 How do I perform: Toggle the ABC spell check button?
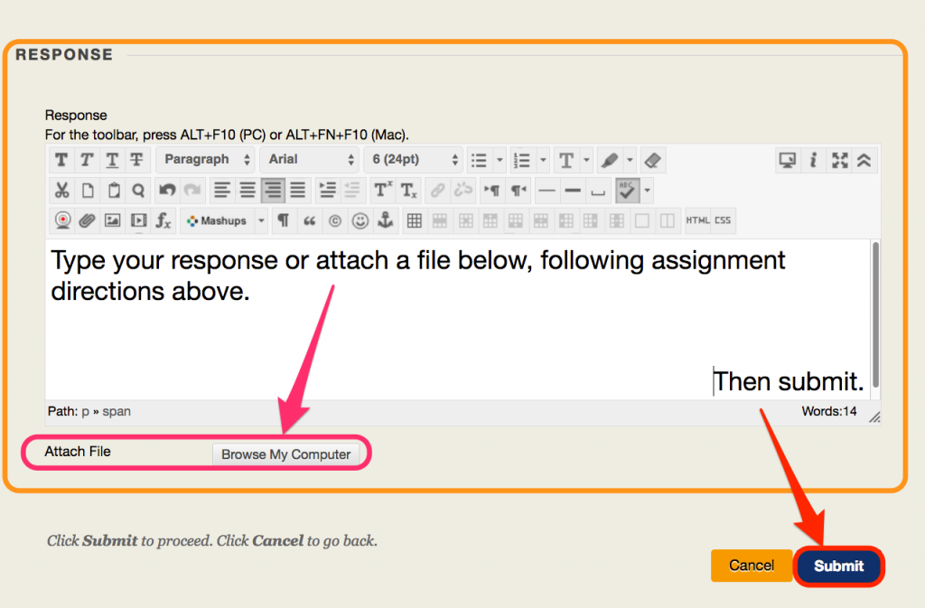point(627,191)
